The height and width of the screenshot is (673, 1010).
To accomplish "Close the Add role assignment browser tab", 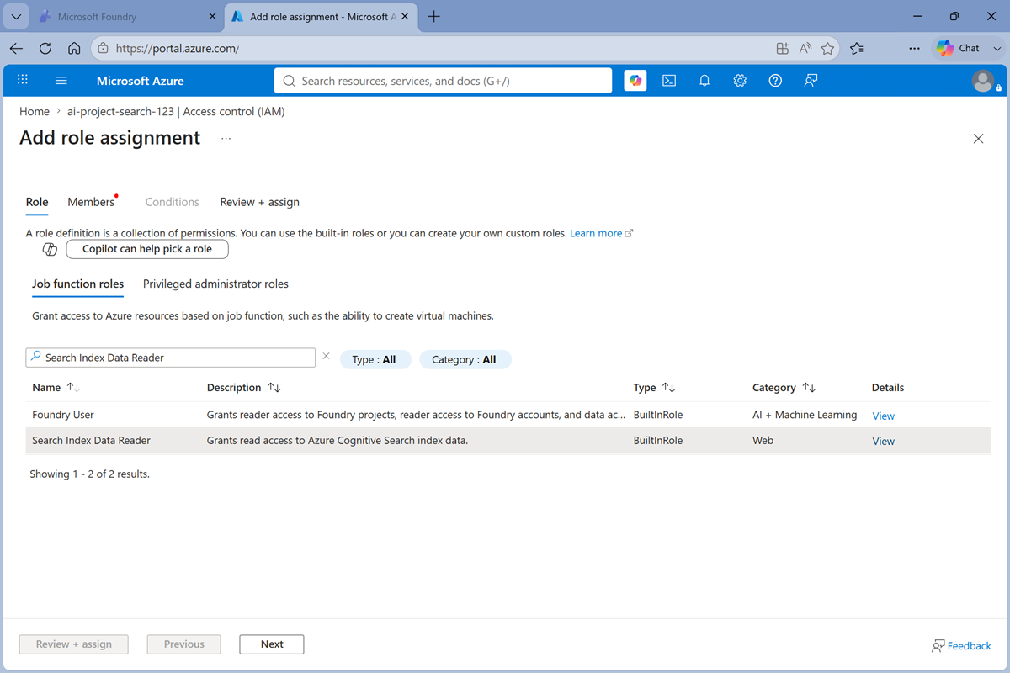I will tap(407, 17).
